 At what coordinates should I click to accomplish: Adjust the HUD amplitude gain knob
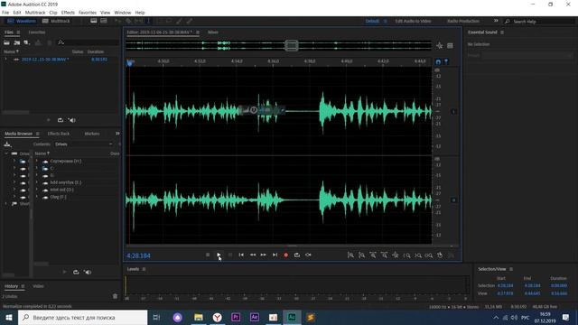(x=254, y=110)
